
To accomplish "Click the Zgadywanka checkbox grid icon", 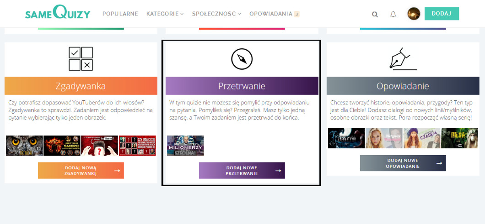I will [x=81, y=59].
